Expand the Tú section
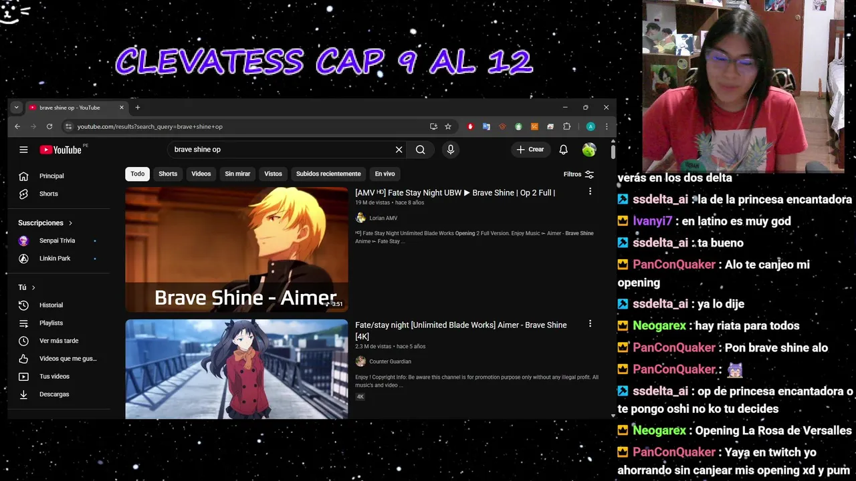 click(27, 287)
